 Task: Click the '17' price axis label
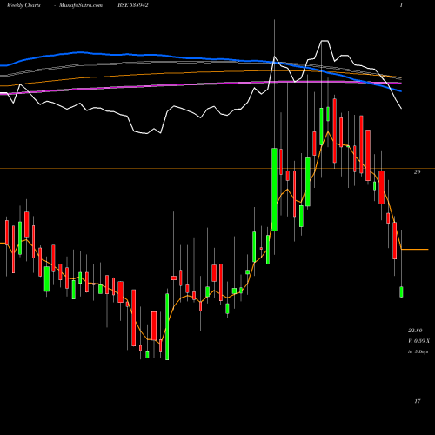click(417, 401)
